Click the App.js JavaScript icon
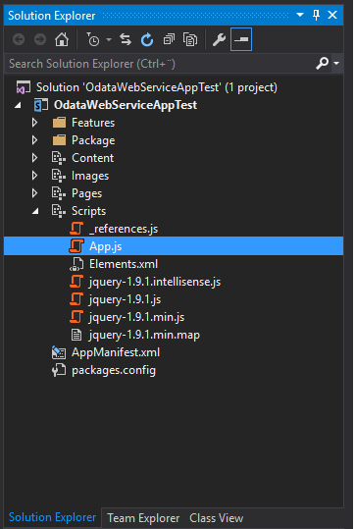 click(x=76, y=246)
